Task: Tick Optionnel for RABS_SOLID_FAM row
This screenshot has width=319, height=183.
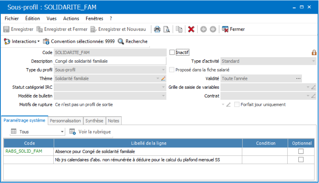Action: [x=301, y=151]
